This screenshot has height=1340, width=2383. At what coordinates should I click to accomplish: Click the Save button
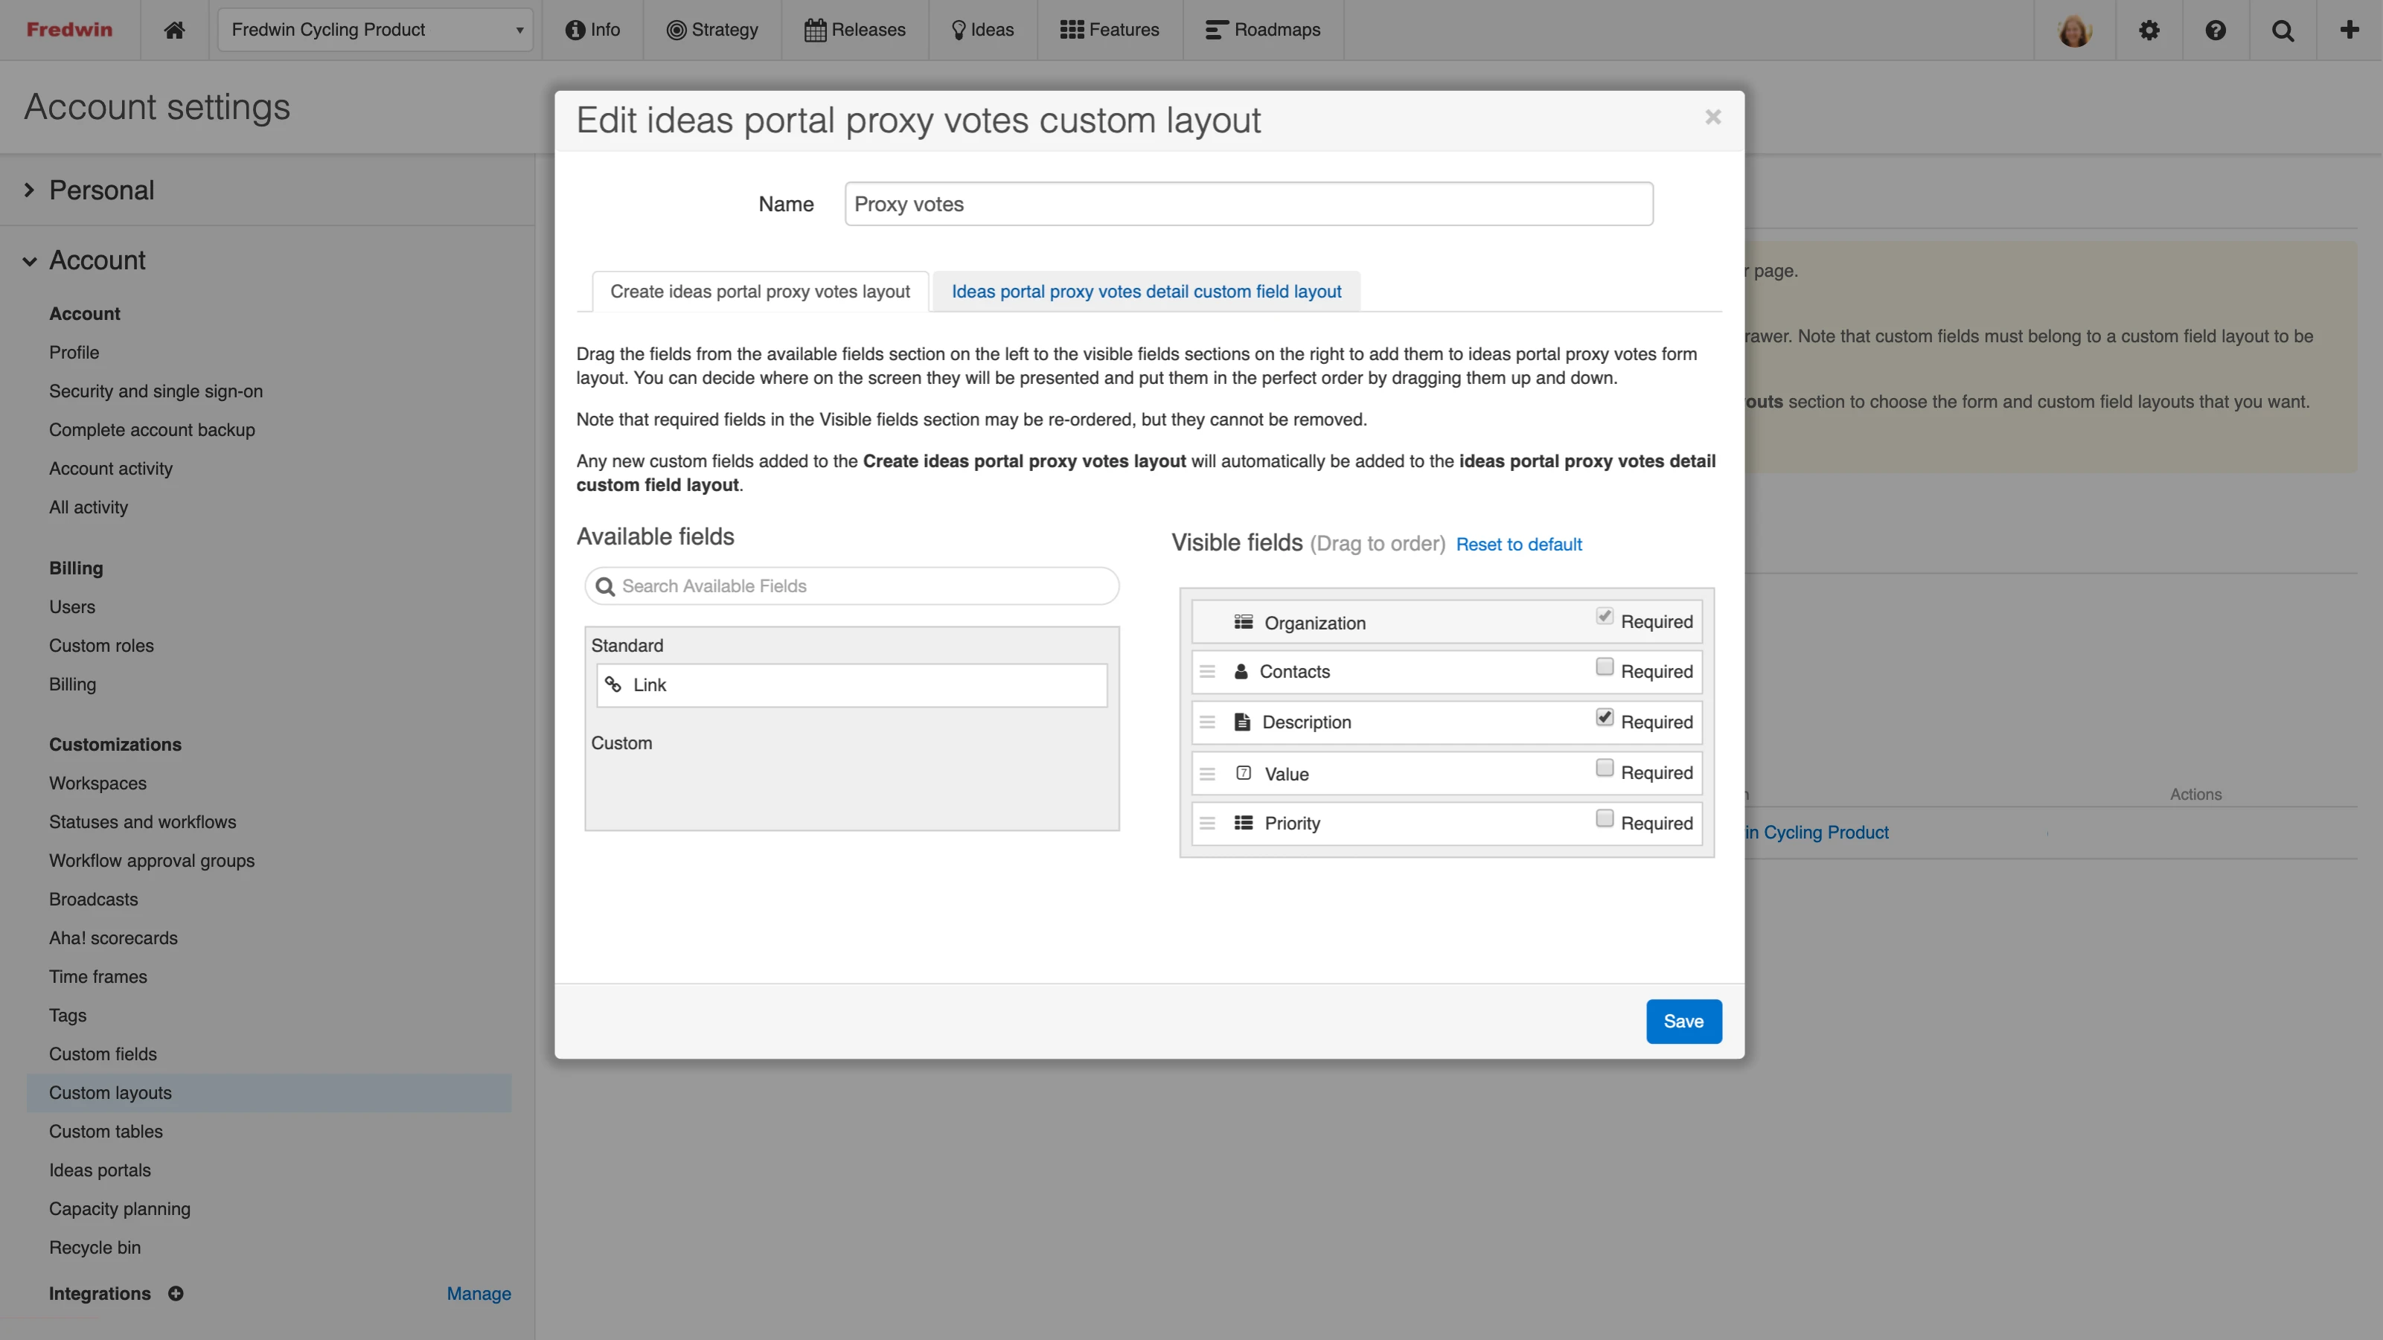click(1683, 1021)
